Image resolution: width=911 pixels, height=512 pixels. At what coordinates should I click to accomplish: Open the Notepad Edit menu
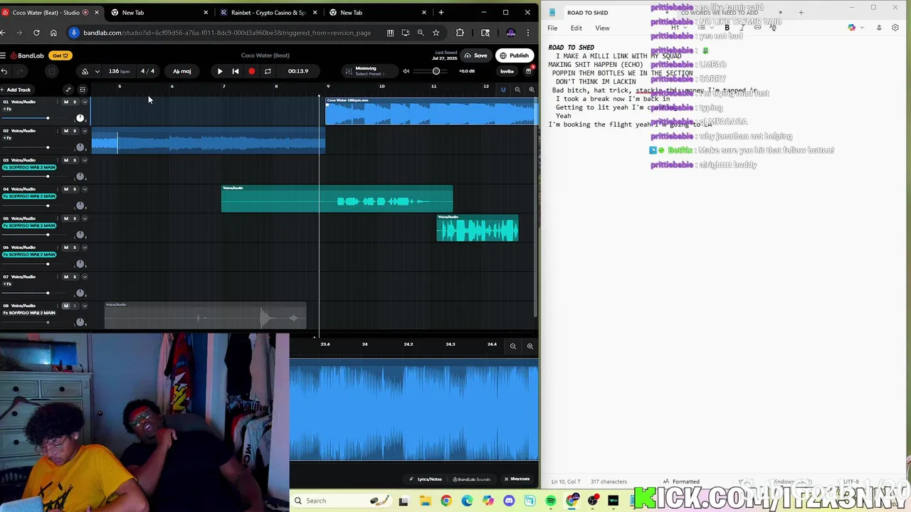click(x=576, y=28)
